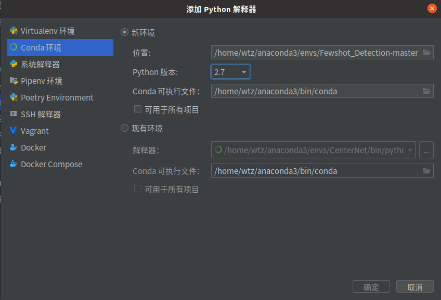Viewport: 441px width, 300px height.
Task: Cancel the dialog using 取消
Action: [414, 286]
